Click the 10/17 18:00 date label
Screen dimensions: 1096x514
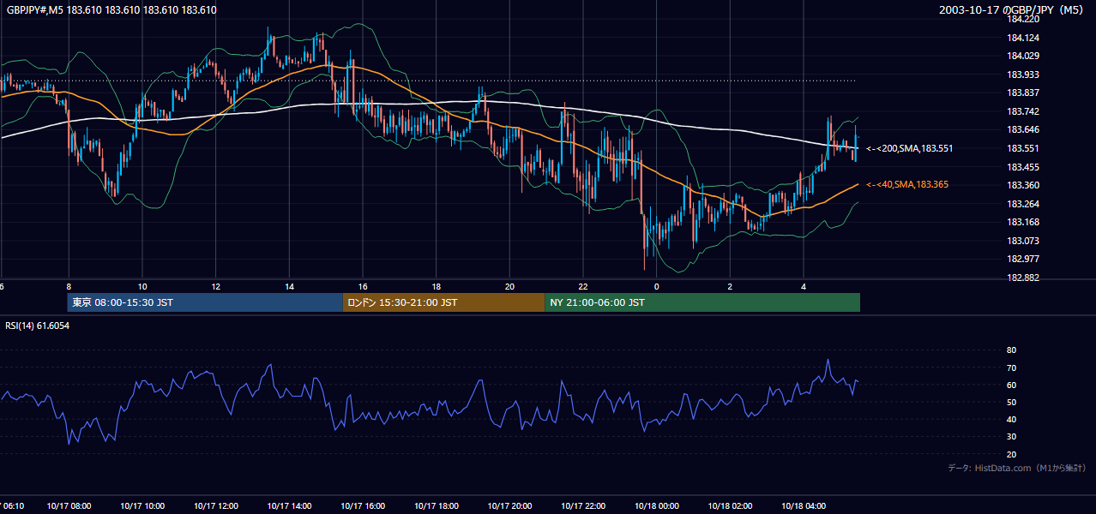pyautogui.click(x=437, y=506)
